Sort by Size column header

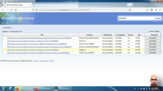tap(139, 35)
